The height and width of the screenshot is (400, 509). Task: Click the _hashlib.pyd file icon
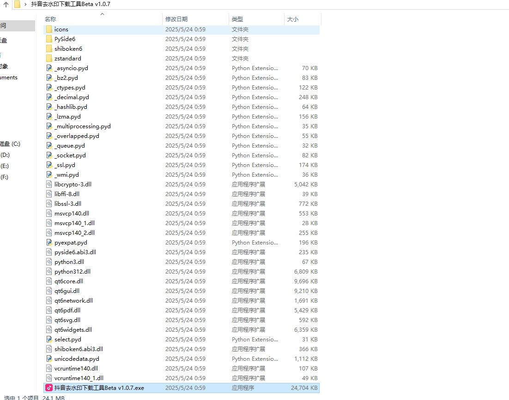click(x=49, y=107)
